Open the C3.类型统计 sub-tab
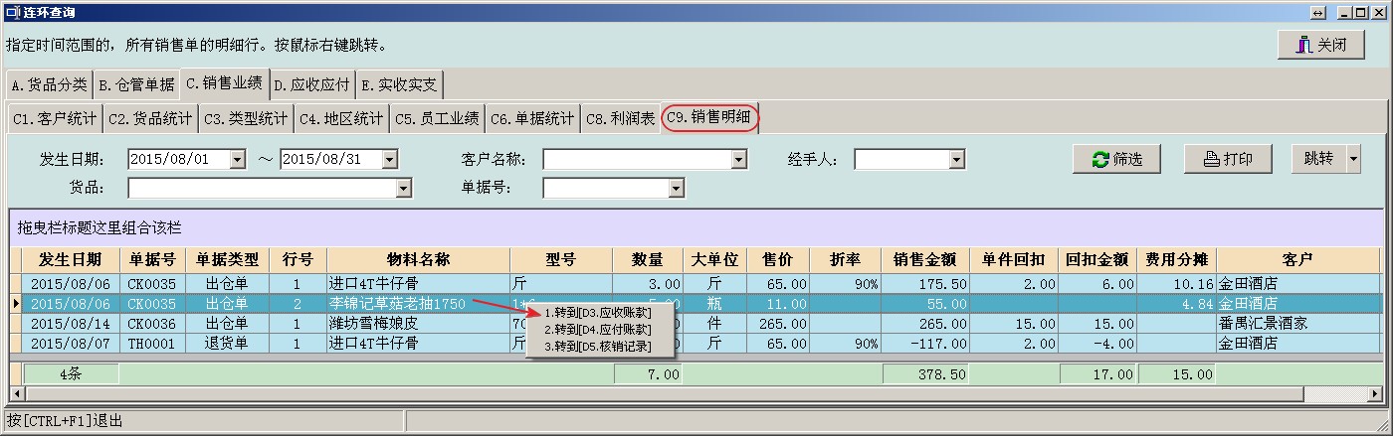The height and width of the screenshot is (436, 1393). click(x=246, y=119)
